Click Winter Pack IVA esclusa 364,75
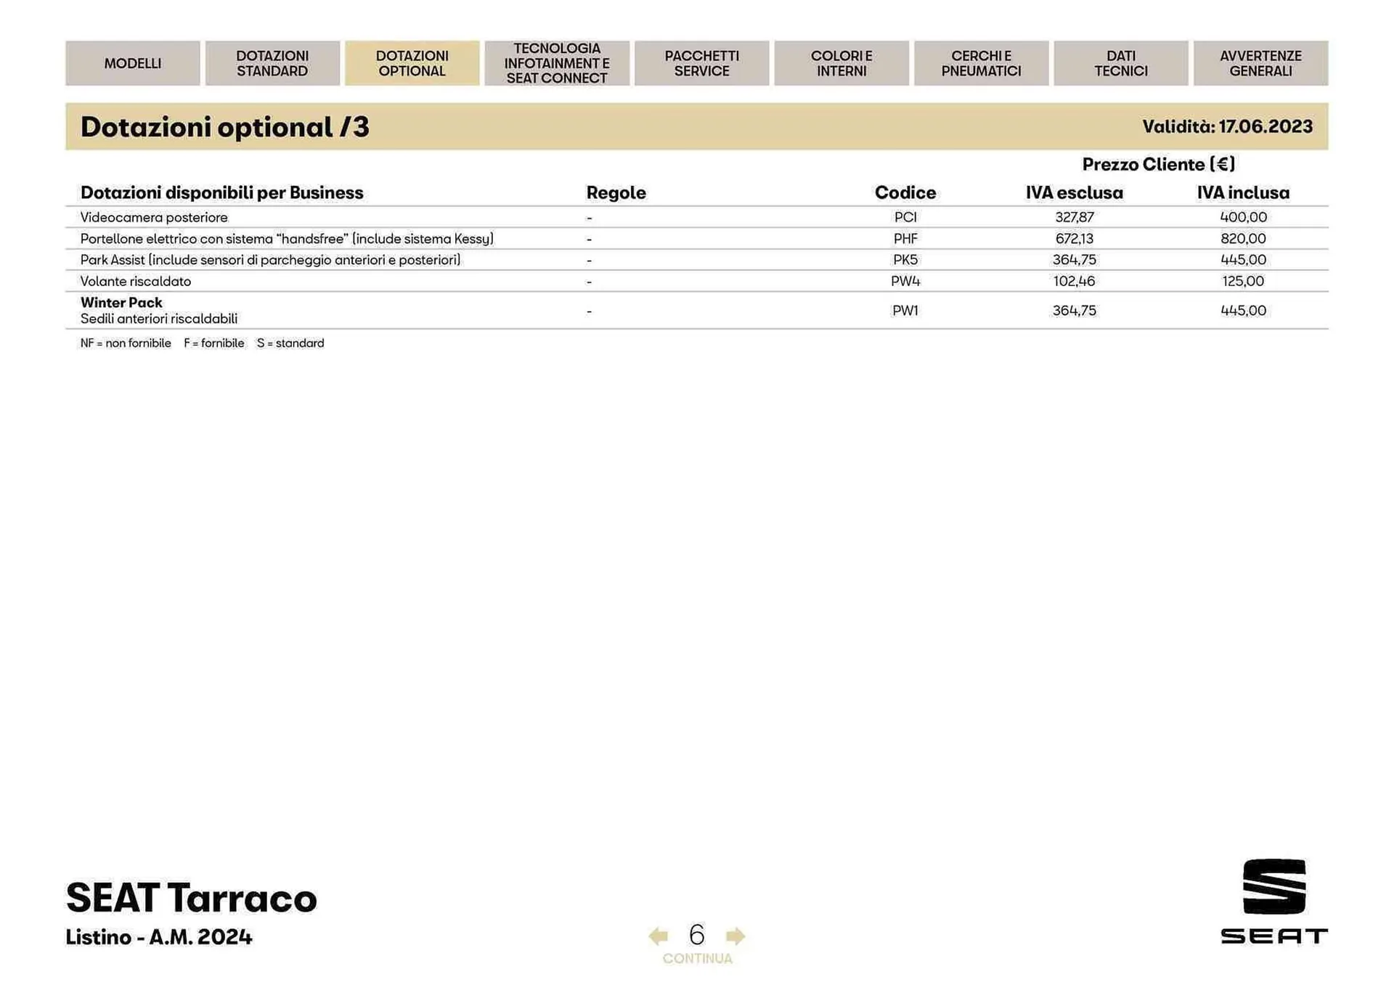The width and height of the screenshot is (1394, 985). pyautogui.click(x=1075, y=311)
